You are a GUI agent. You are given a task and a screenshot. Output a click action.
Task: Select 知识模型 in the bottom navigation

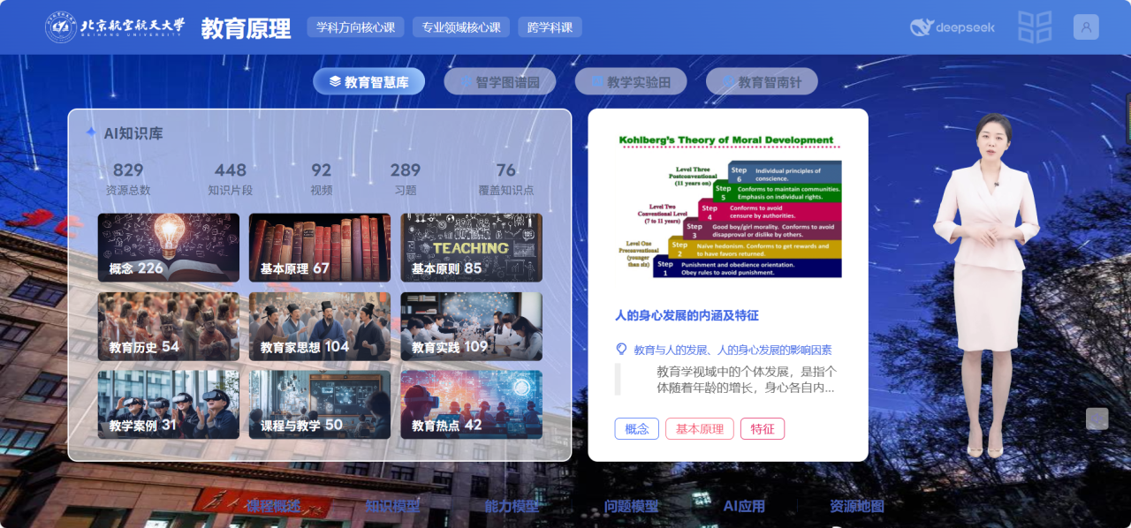392,507
